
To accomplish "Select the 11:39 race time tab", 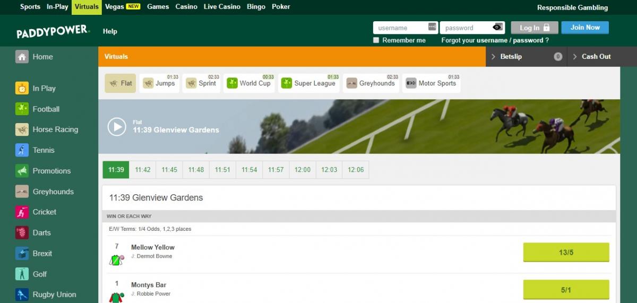I will [116, 170].
